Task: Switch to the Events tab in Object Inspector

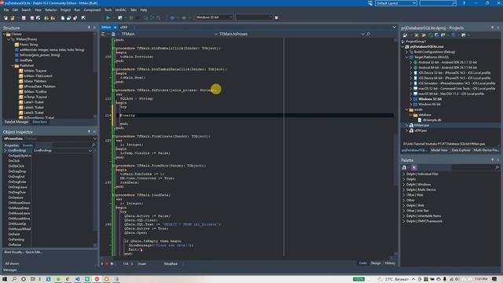Action: tap(28, 145)
